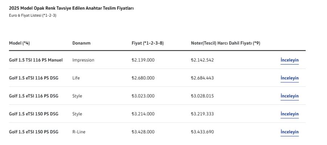Image resolution: width=327 pixels, height=145 pixels.
Task: Click the ₺3.219.333 registration-inclusive price
Action: click(x=202, y=114)
